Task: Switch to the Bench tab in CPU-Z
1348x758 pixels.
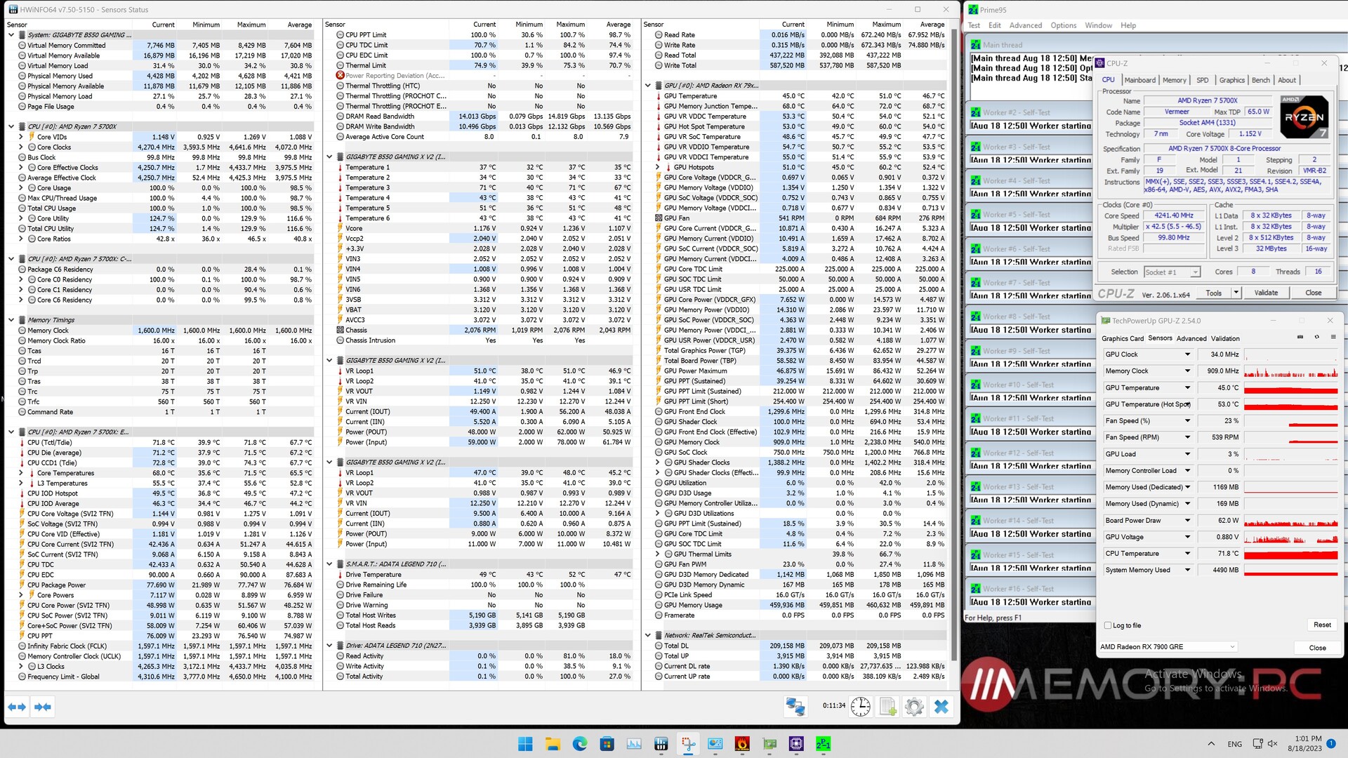Action: coord(1261,80)
